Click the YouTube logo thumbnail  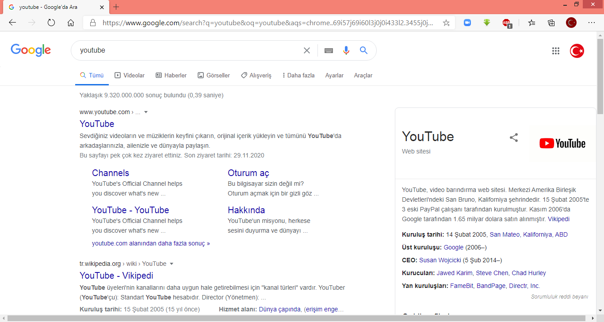point(562,143)
